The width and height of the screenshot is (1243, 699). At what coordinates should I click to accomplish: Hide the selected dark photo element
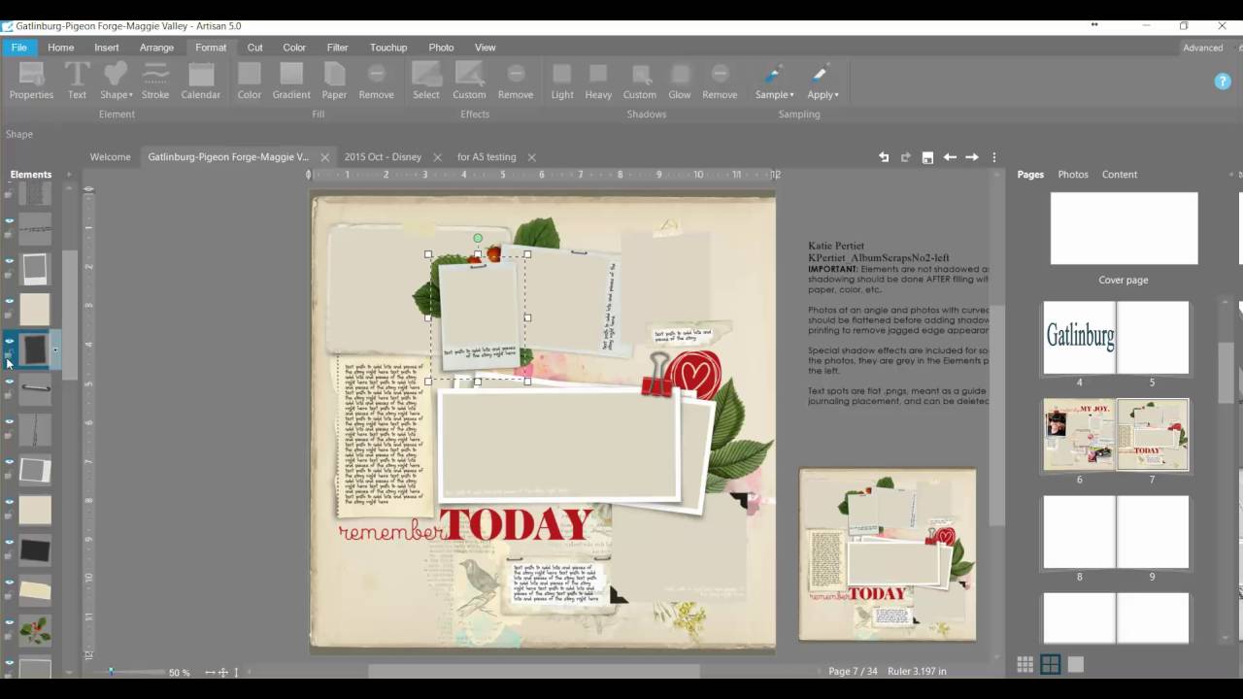9,342
